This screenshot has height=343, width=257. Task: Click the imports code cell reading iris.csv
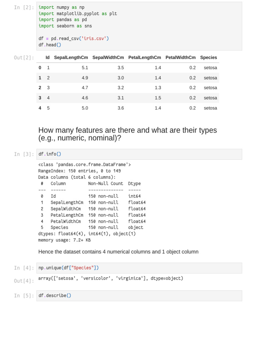click(139, 26)
